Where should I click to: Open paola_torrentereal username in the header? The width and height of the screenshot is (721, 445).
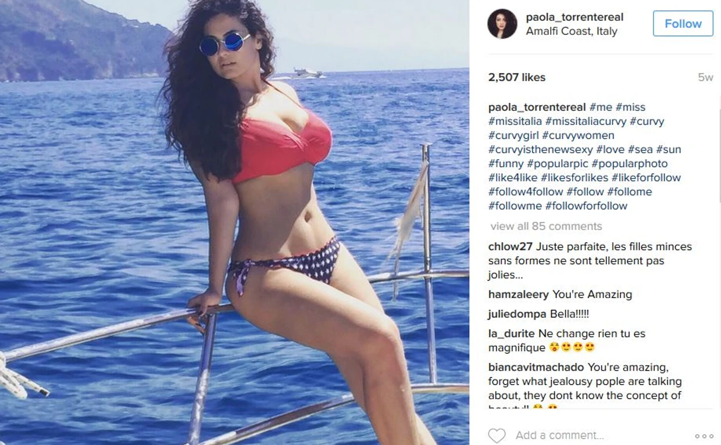574,17
